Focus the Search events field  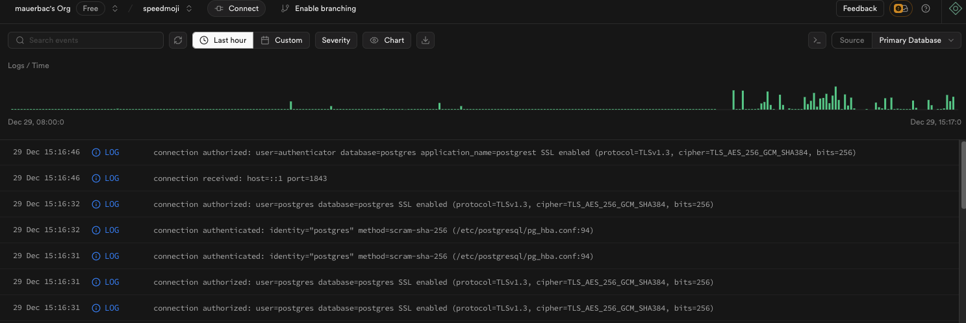tap(86, 40)
